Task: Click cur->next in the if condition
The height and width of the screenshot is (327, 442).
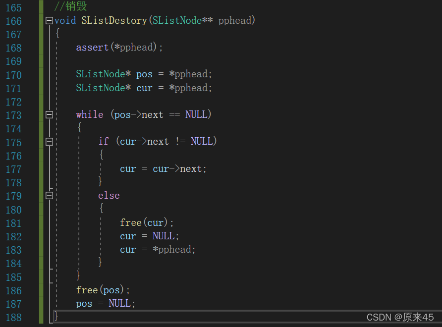Action: pos(144,142)
